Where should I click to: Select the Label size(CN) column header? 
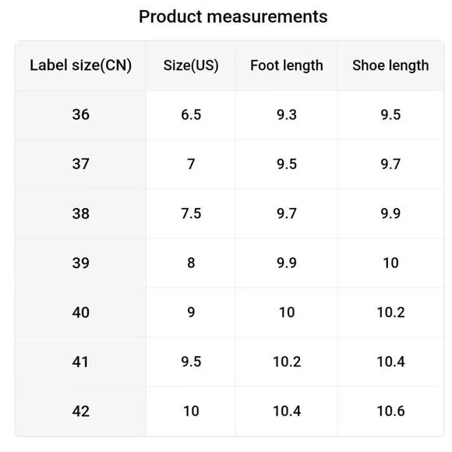tap(81, 65)
